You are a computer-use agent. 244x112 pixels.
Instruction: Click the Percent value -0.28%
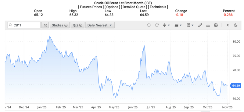coord(228,15)
